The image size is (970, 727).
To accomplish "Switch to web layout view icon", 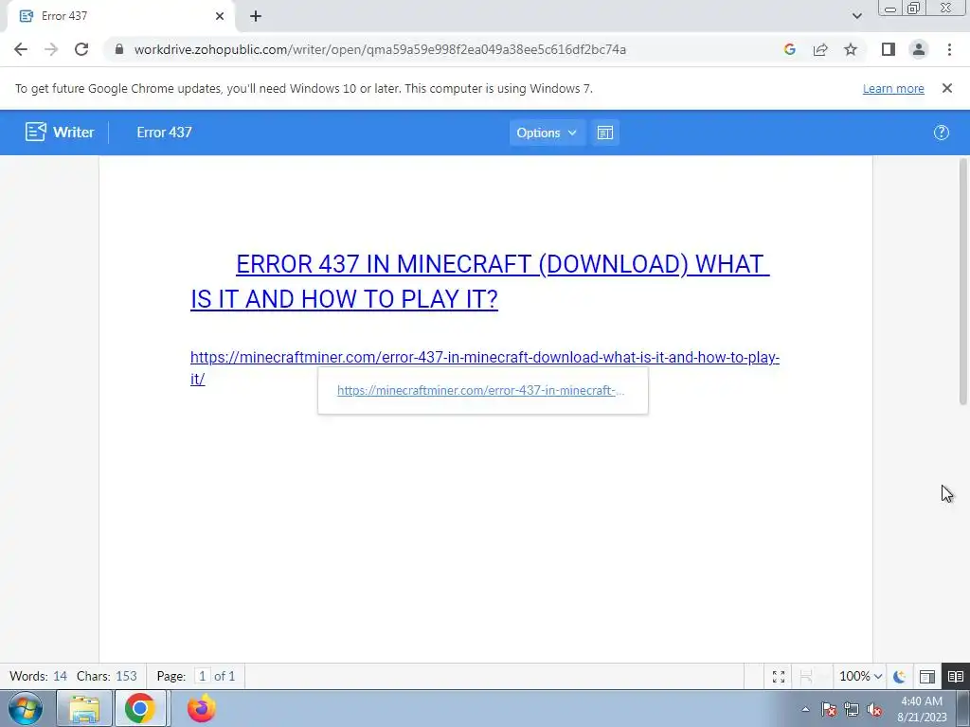I will [926, 676].
